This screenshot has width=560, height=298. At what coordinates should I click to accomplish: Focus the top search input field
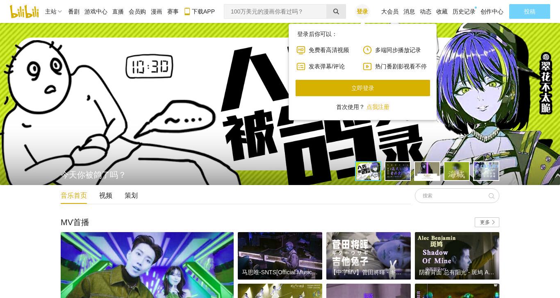(275, 11)
